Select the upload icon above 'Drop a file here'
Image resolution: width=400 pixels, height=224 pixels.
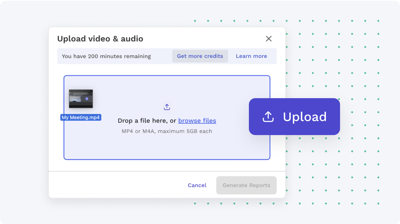tap(167, 106)
